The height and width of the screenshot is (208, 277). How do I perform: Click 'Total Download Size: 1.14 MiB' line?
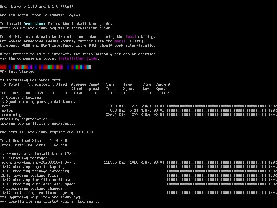click(34, 141)
